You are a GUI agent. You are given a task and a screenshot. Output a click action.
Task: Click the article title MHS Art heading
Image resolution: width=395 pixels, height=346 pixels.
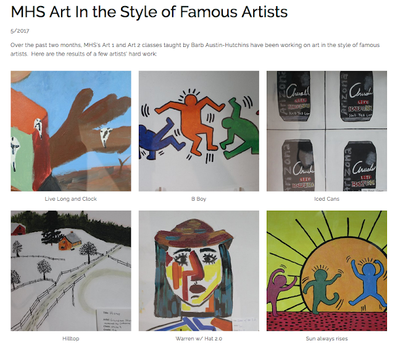tap(149, 12)
